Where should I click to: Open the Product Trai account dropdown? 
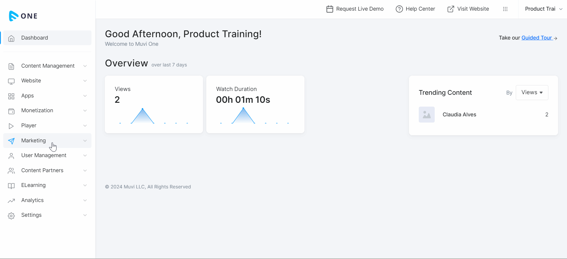click(544, 9)
